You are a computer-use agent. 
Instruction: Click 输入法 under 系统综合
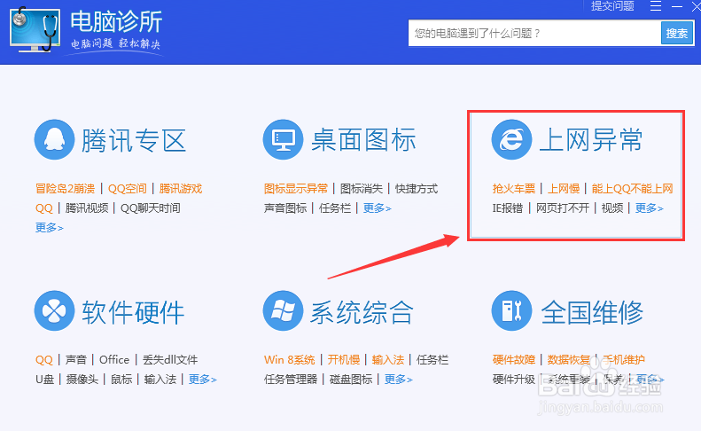(x=388, y=360)
